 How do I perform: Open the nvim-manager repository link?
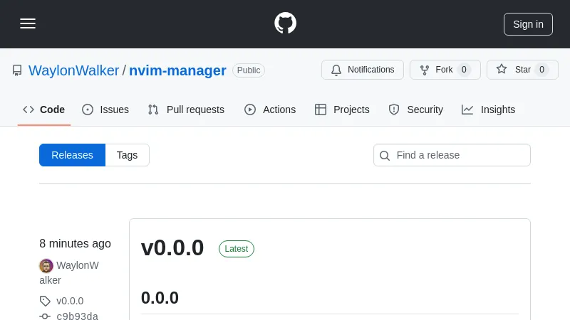177,70
